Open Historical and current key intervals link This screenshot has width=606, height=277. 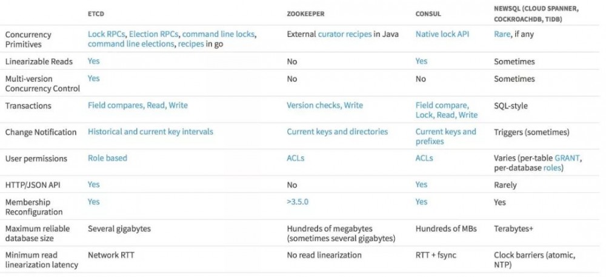point(150,132)
